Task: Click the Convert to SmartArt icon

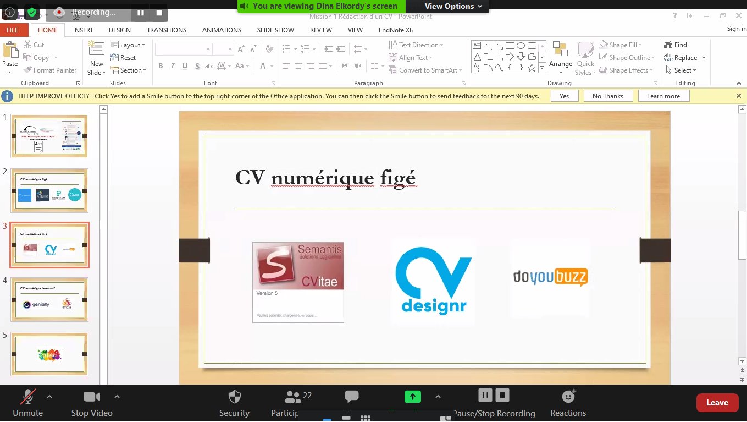Action: (393, 70)
